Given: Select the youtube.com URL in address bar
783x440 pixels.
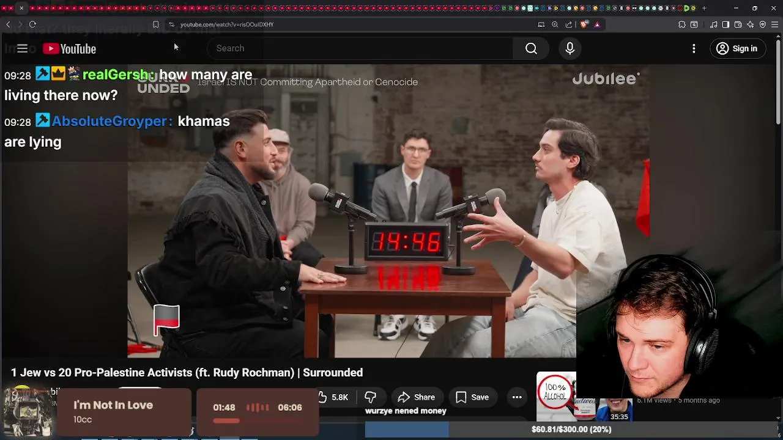Looking at the screenshot, I should pos(227,24).
